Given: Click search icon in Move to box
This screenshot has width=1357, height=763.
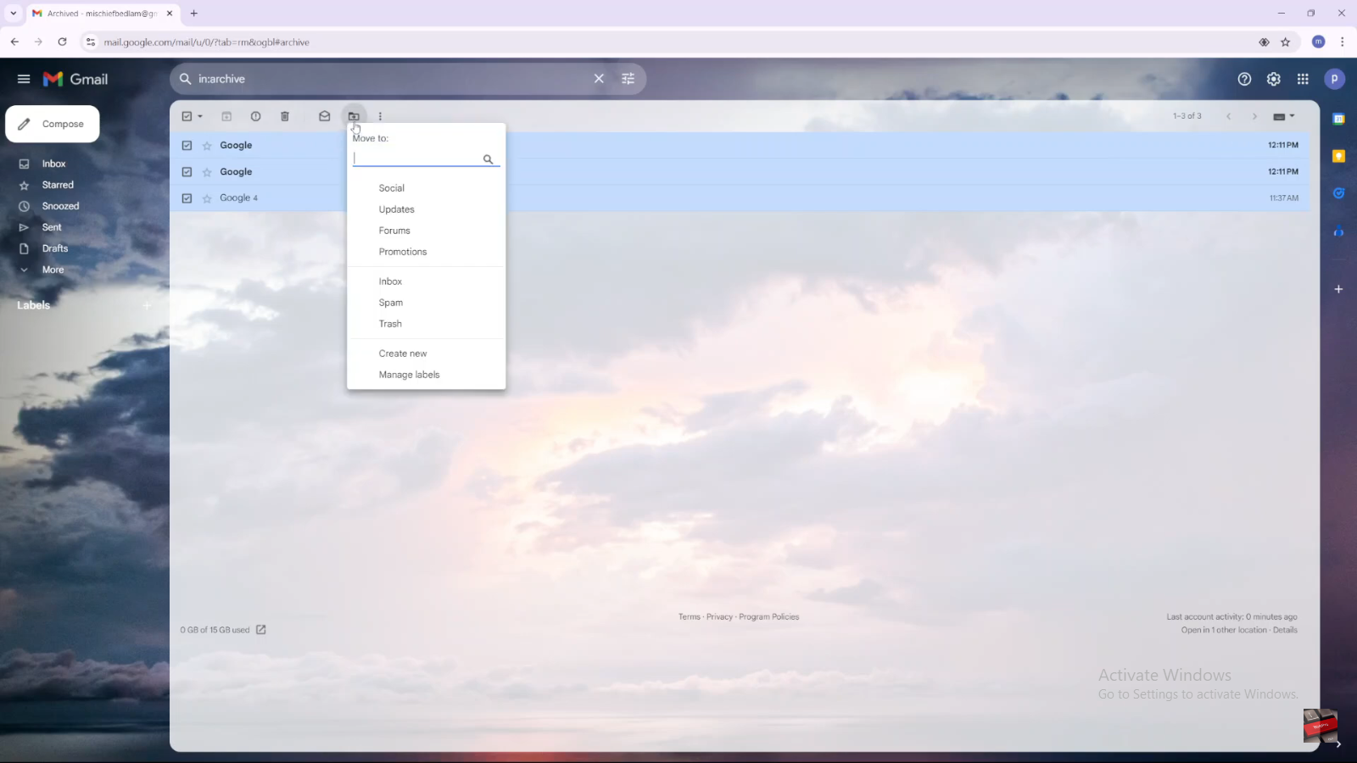Looking at the screenshot, I should [x=488, y=159].
